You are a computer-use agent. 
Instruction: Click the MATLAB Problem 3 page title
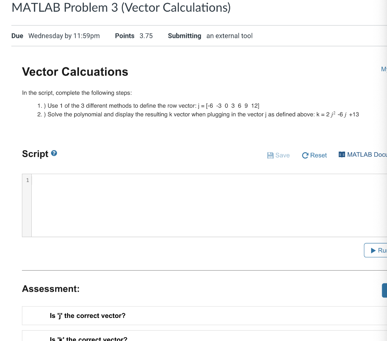tap(121, 8)
